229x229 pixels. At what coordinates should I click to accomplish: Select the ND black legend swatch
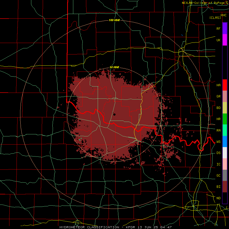pos(225,198)
